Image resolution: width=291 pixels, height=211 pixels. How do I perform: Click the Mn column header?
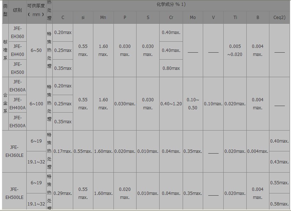103,18
